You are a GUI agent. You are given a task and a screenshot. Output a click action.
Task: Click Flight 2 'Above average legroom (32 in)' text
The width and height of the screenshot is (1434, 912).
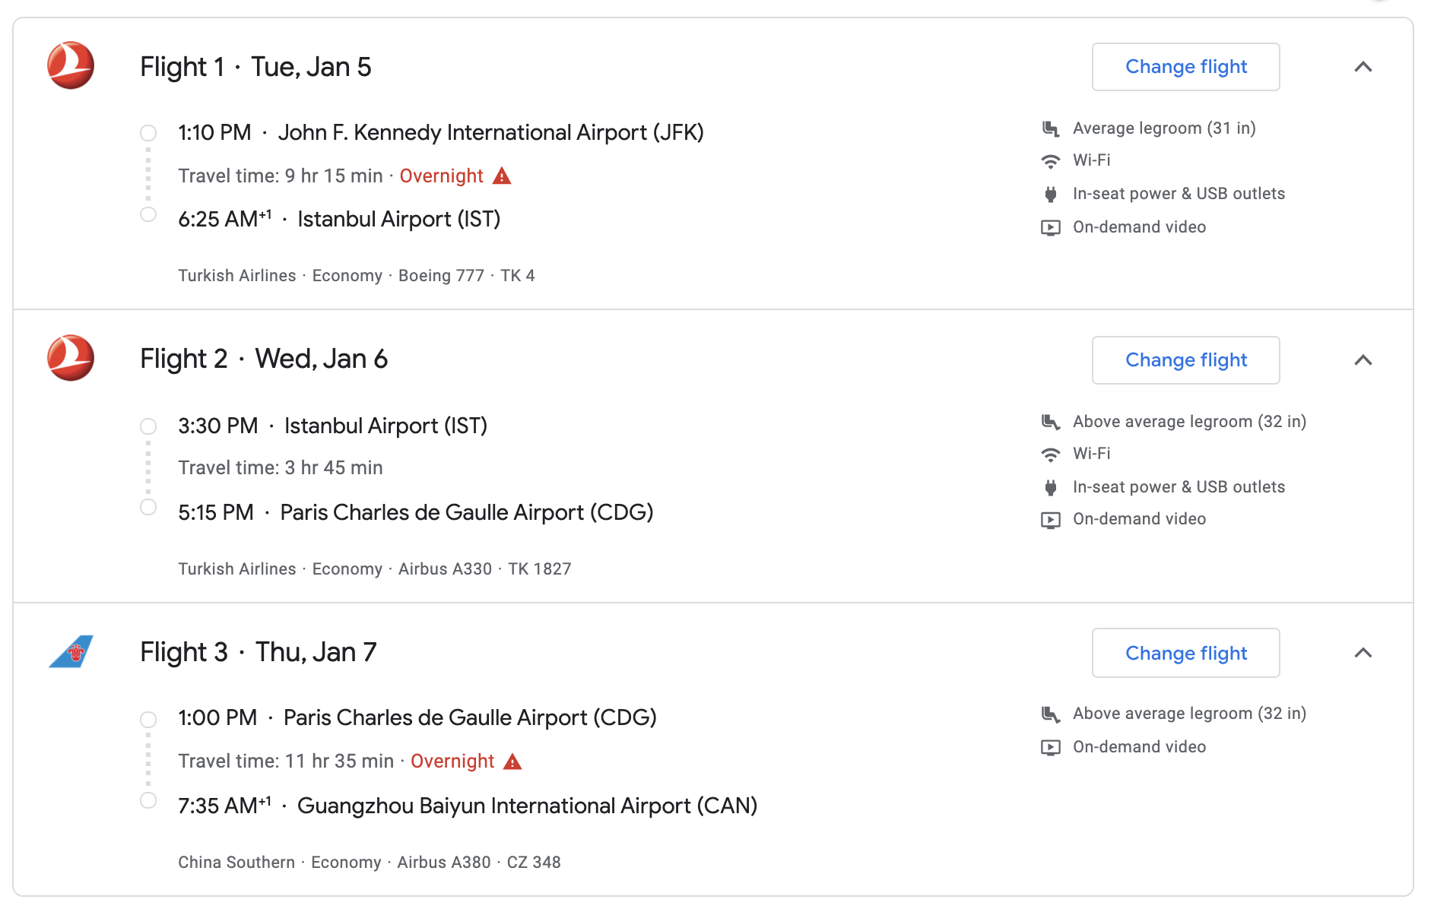coord(1190,422)
